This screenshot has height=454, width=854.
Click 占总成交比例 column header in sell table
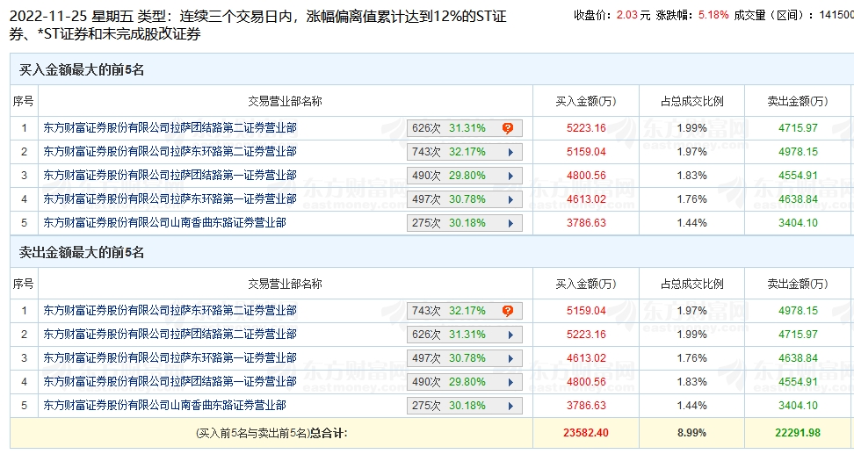coord(691,284)
